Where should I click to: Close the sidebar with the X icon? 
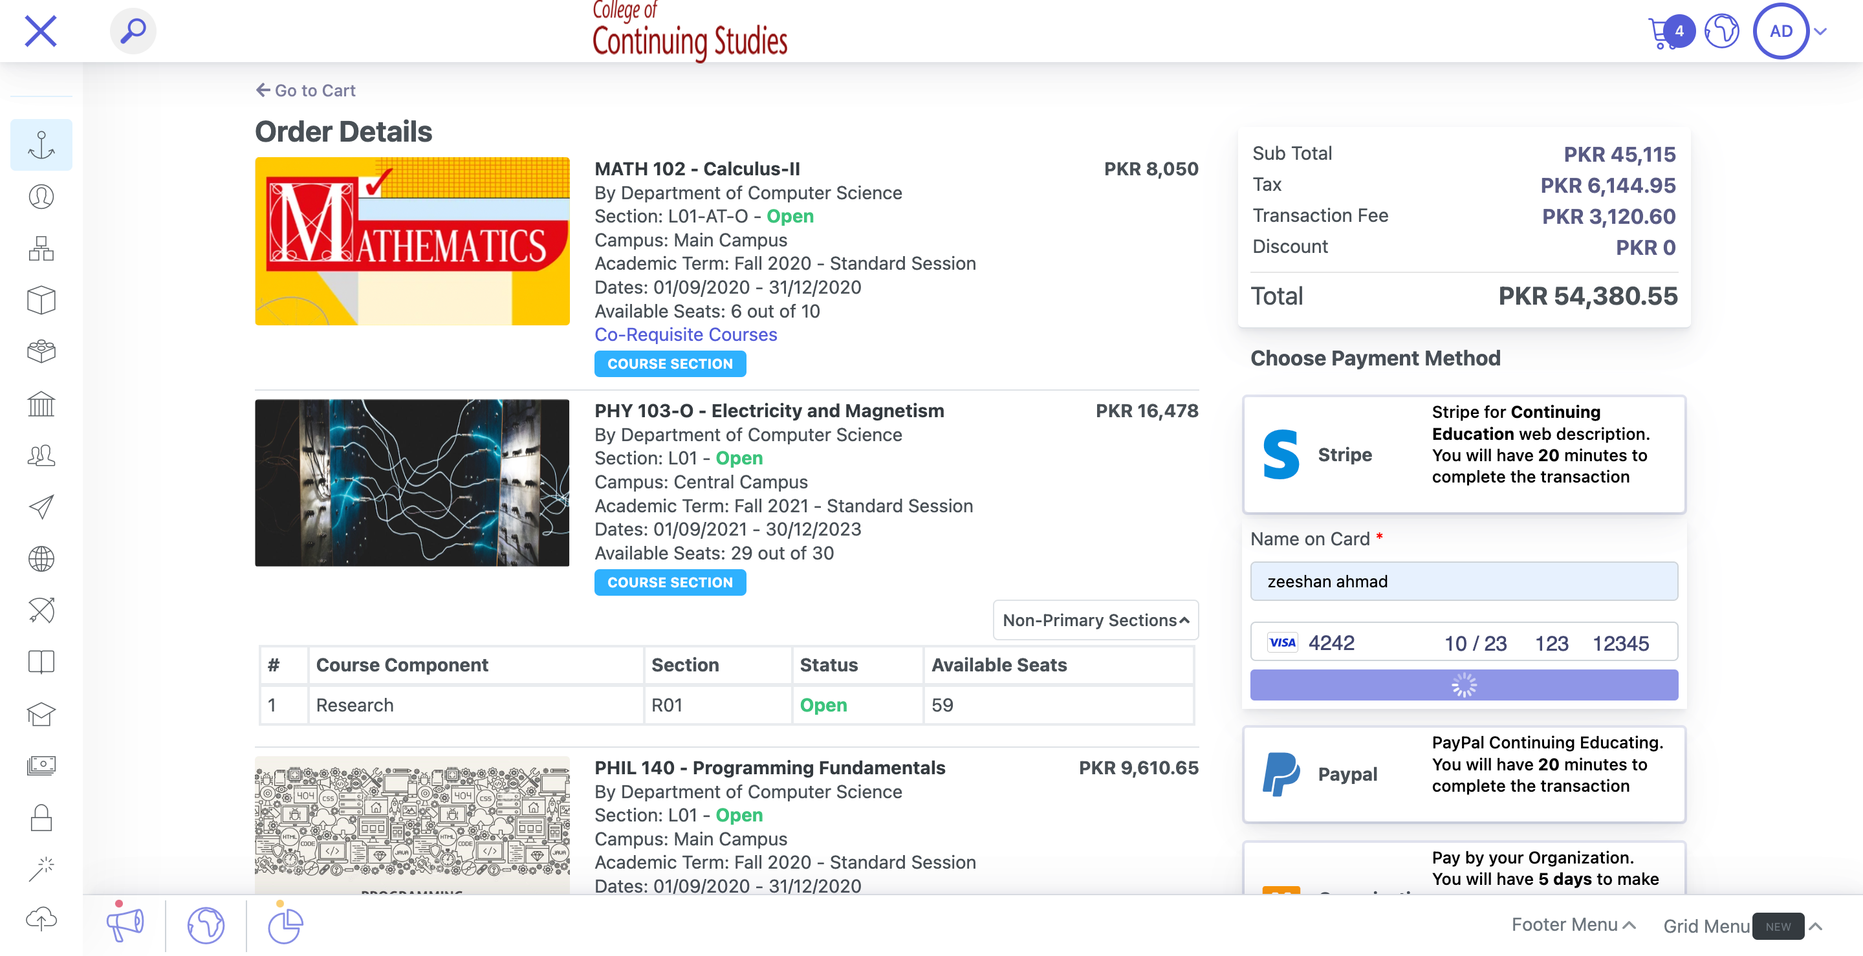pyautogui.click(x=41, y=31)
